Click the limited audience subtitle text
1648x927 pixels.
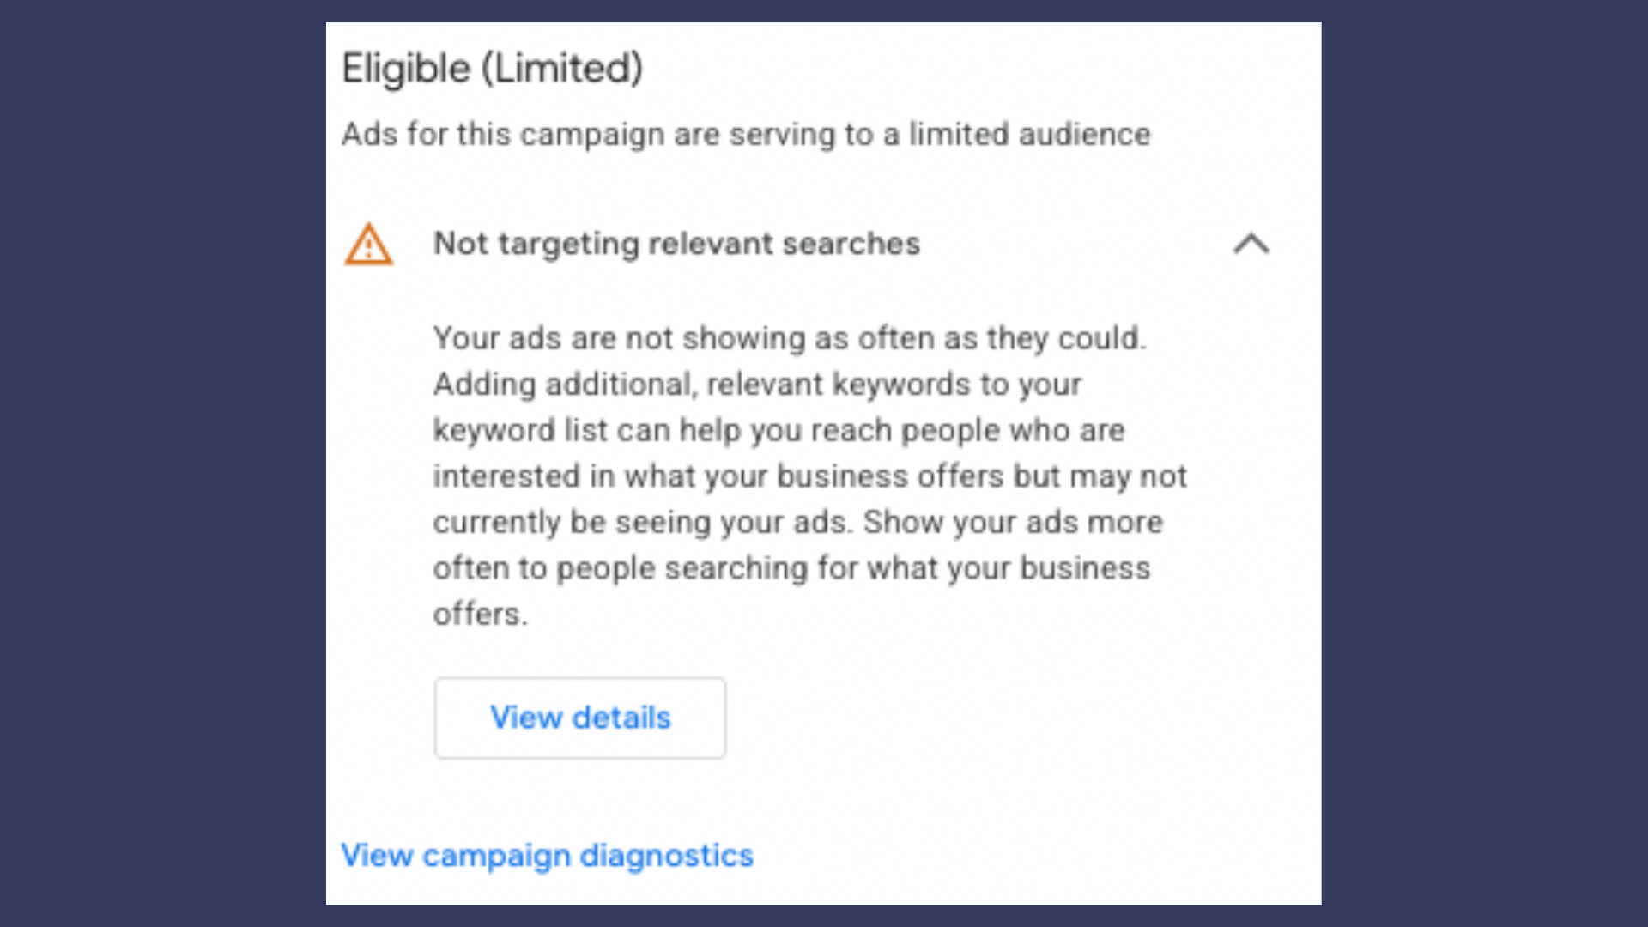coord(745,135)
